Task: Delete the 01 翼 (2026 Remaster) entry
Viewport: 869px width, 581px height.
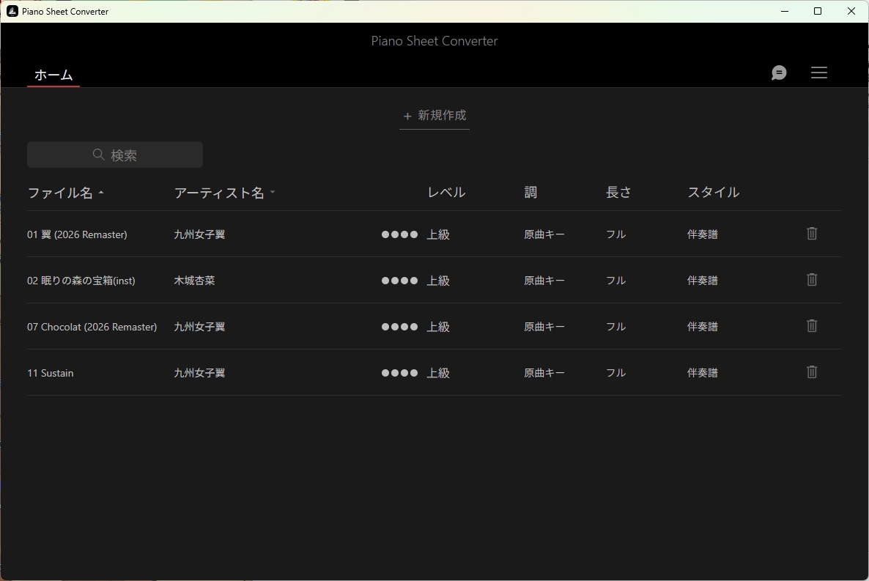Action: pos(811,234)
